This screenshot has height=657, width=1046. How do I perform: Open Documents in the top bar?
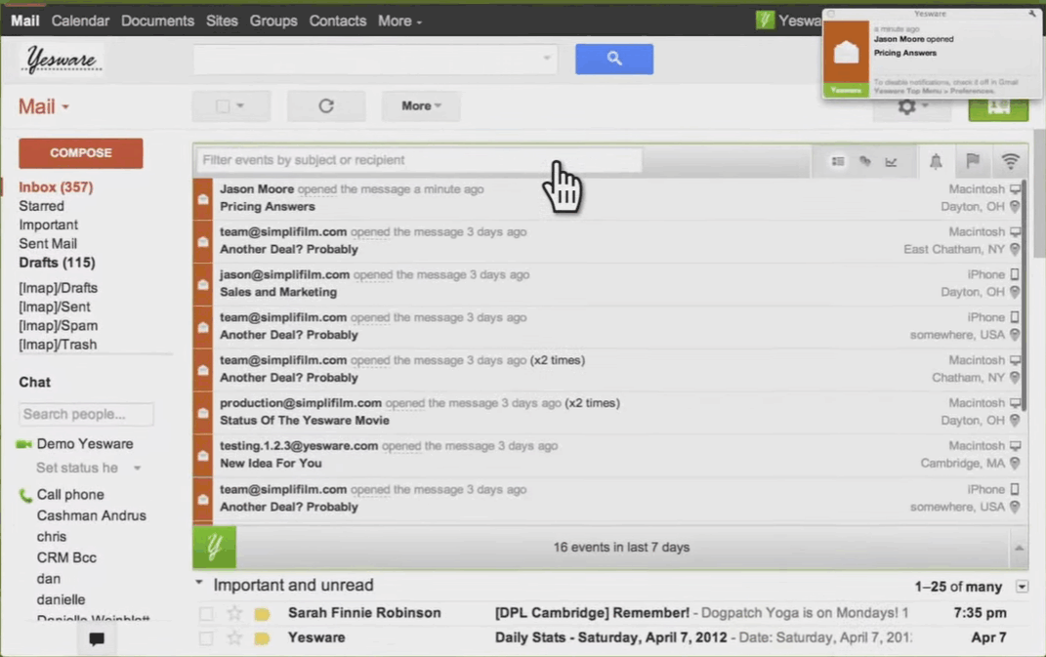157,21
